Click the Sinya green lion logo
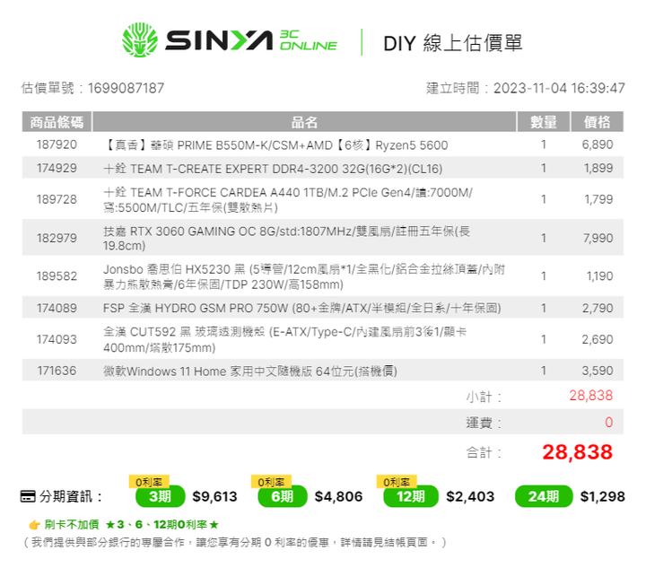 coord(140,40)
